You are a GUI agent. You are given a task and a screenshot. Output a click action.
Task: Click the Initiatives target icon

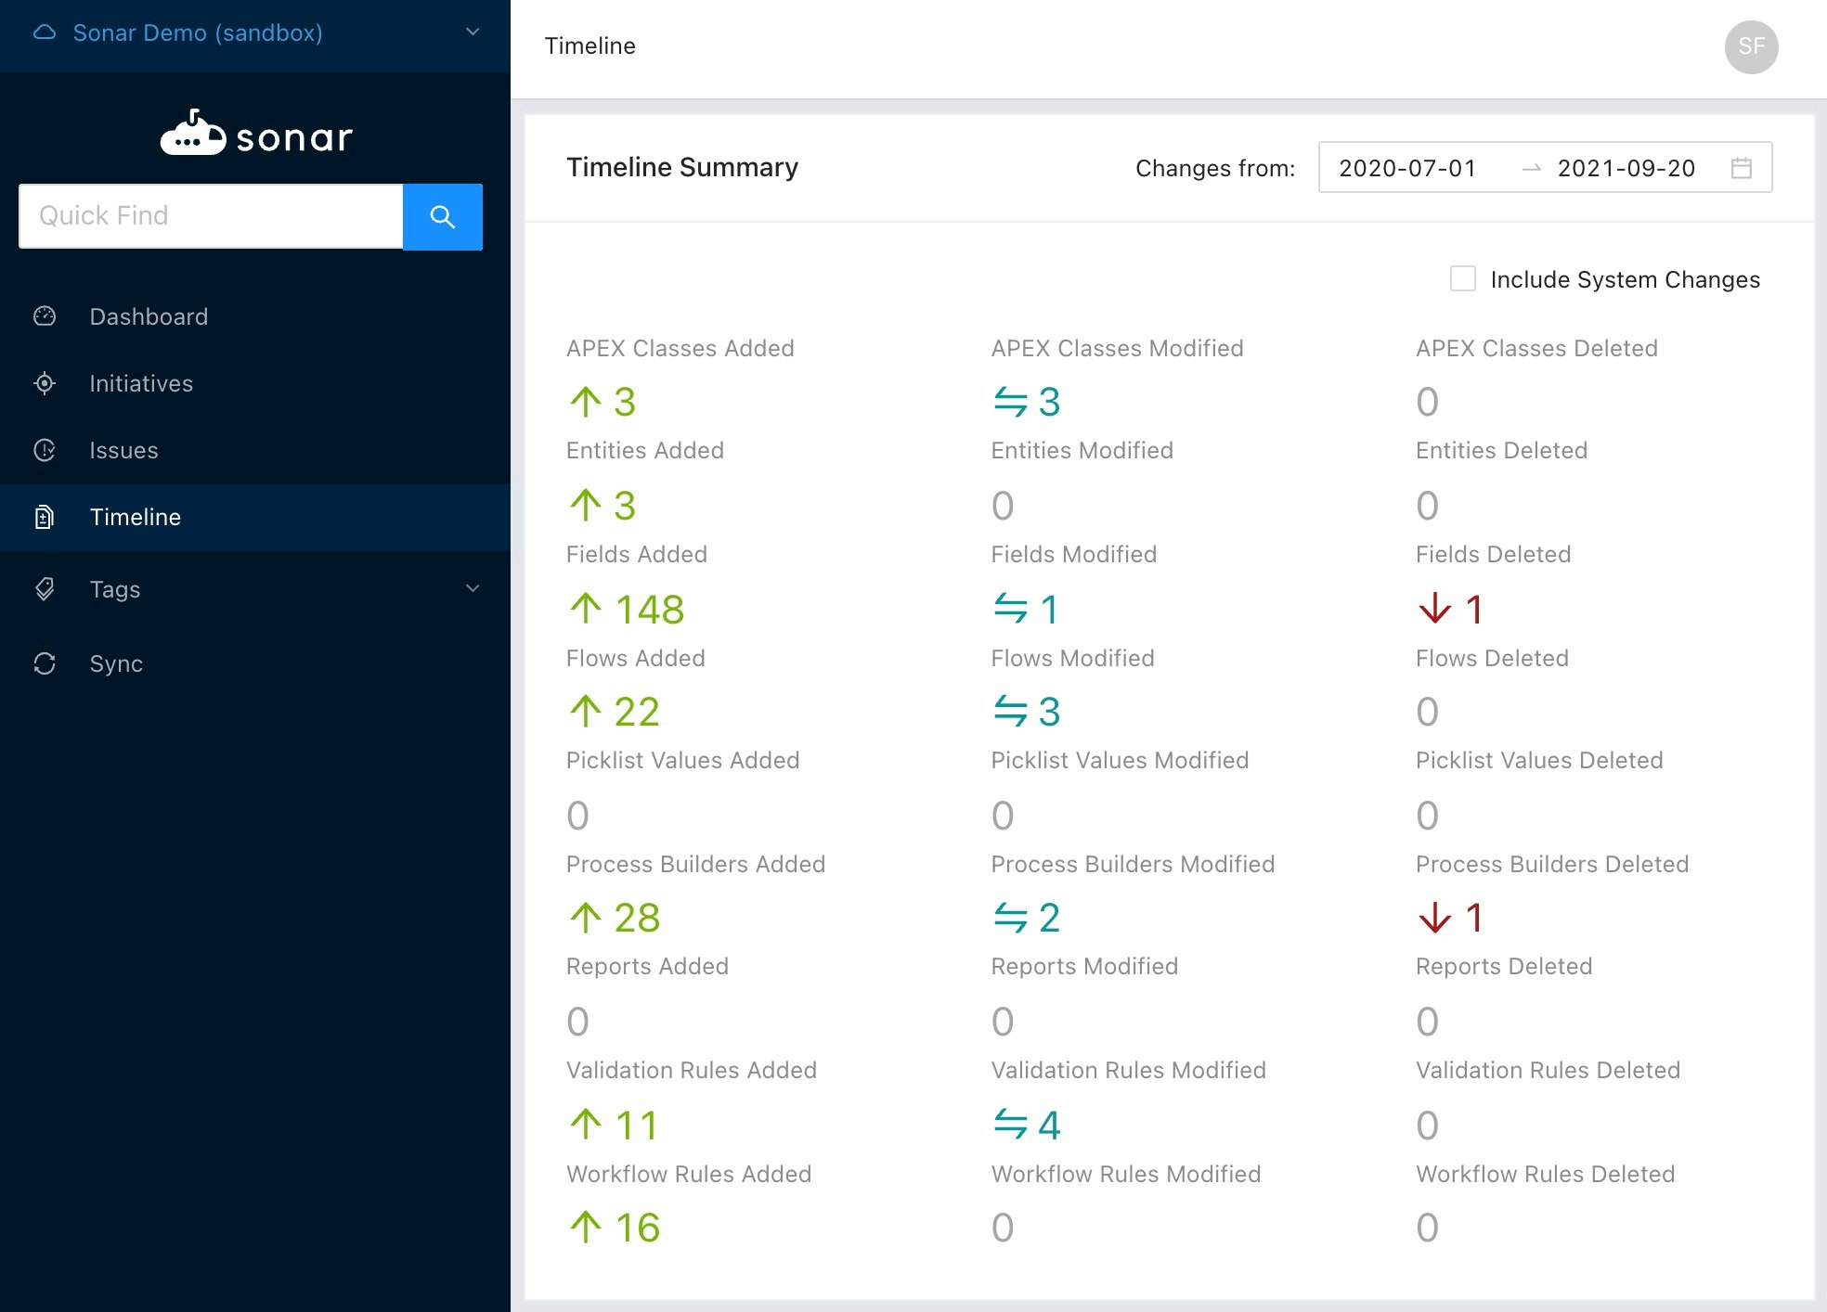[x=45, y=383]
